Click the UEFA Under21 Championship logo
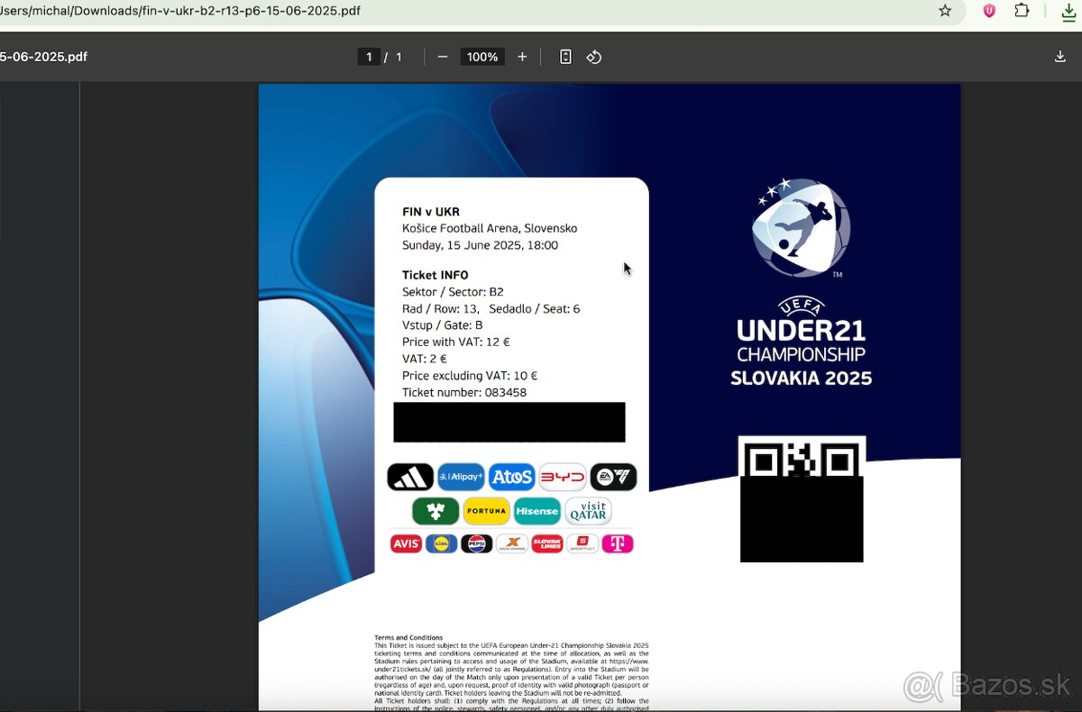 click(x=801, y=282)
